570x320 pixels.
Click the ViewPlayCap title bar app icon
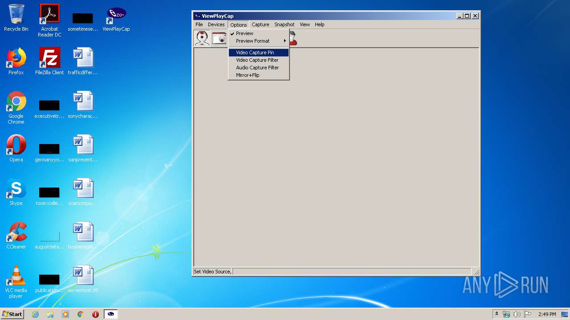(197, 16)
